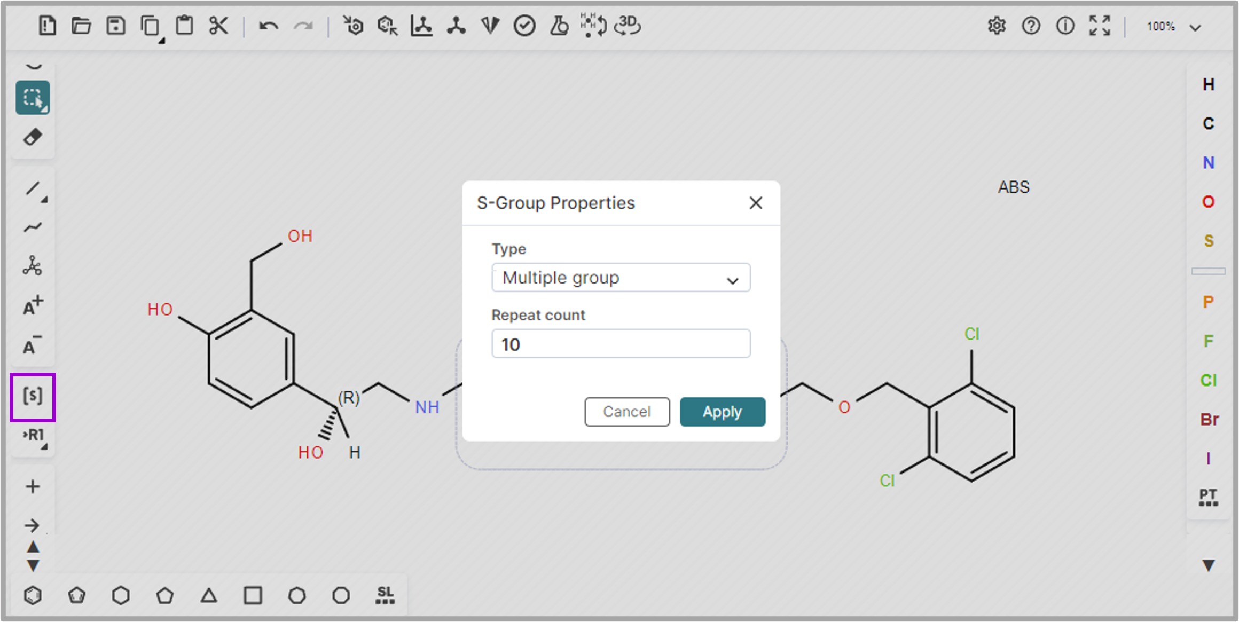
Task: Select the S-Group tool
Action: point(33,396)
